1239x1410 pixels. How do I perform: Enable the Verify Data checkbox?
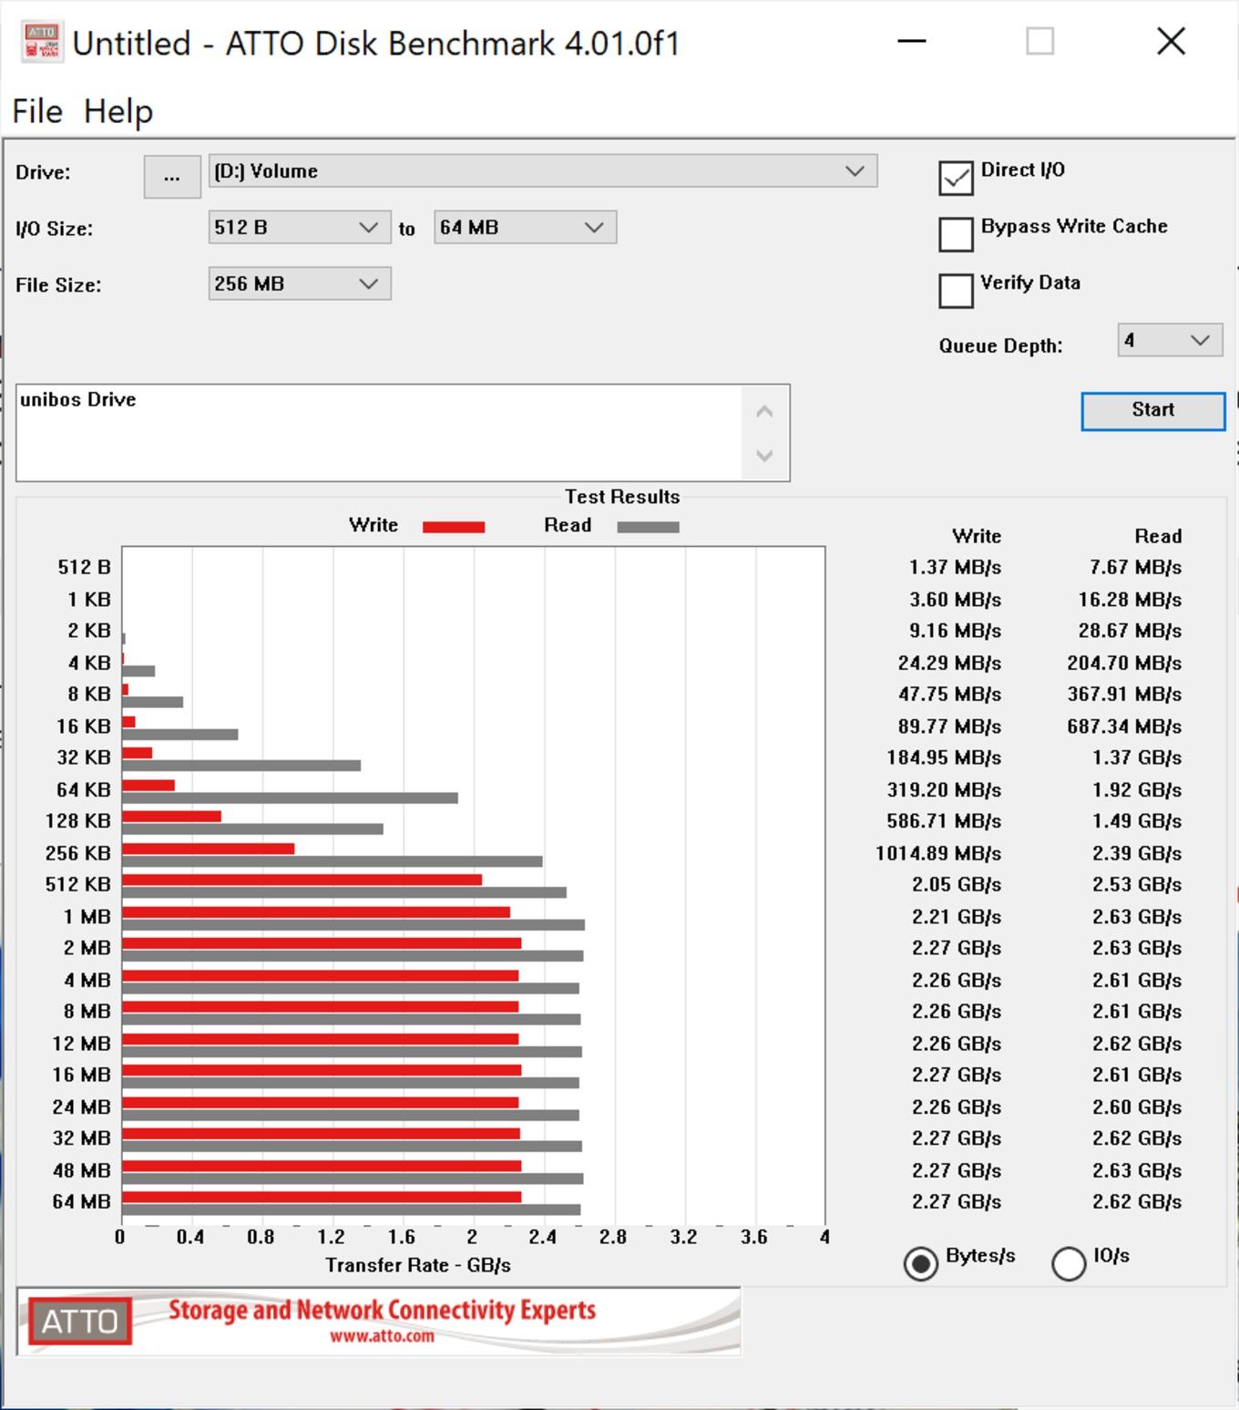[956, 291]
